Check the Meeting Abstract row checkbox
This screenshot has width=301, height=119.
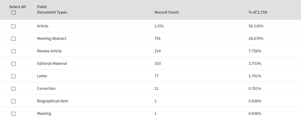tap(13, 39)
